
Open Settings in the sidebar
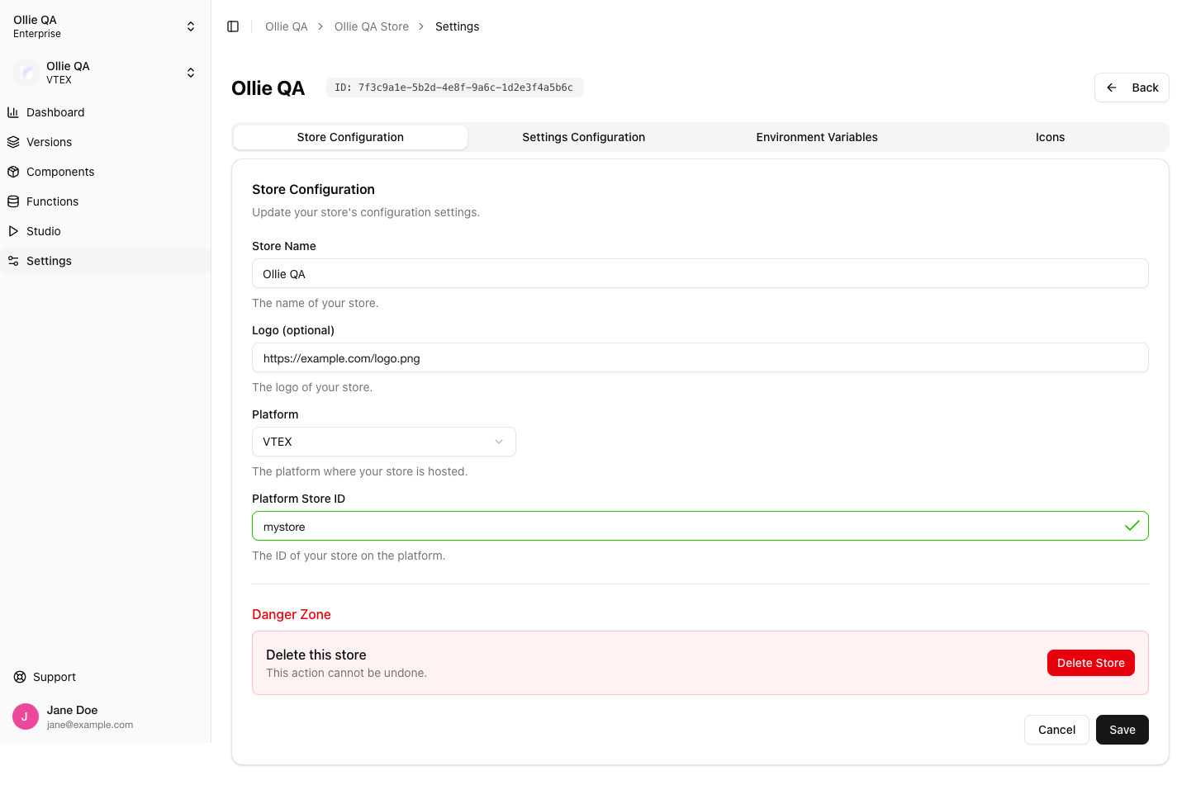pos(106,261)
